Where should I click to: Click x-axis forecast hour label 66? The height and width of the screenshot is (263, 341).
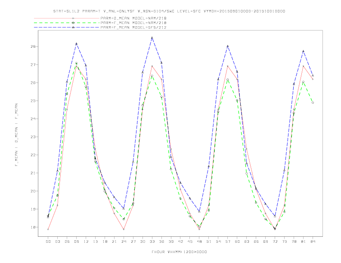coord(256,242)
